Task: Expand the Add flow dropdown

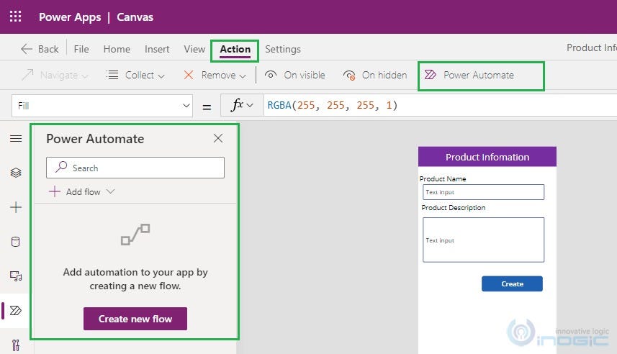Action: pos(82,192)
